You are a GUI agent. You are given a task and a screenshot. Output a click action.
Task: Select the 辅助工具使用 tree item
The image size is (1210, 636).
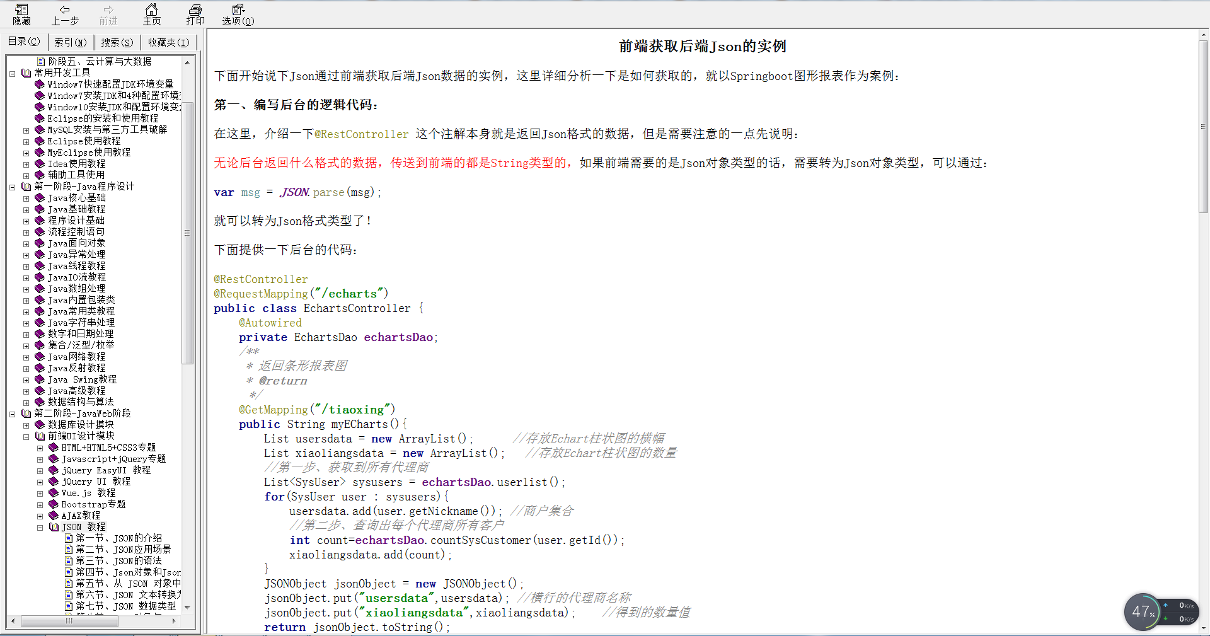pos(76,175)
